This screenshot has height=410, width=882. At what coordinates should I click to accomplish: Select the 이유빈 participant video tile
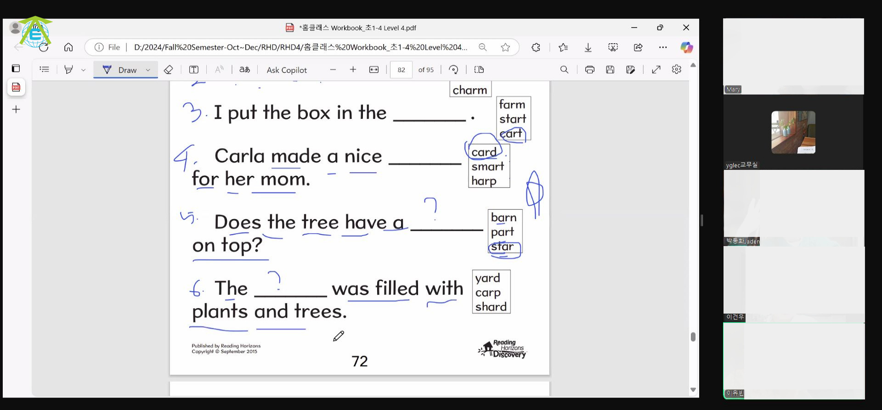(x=794, y=361)
